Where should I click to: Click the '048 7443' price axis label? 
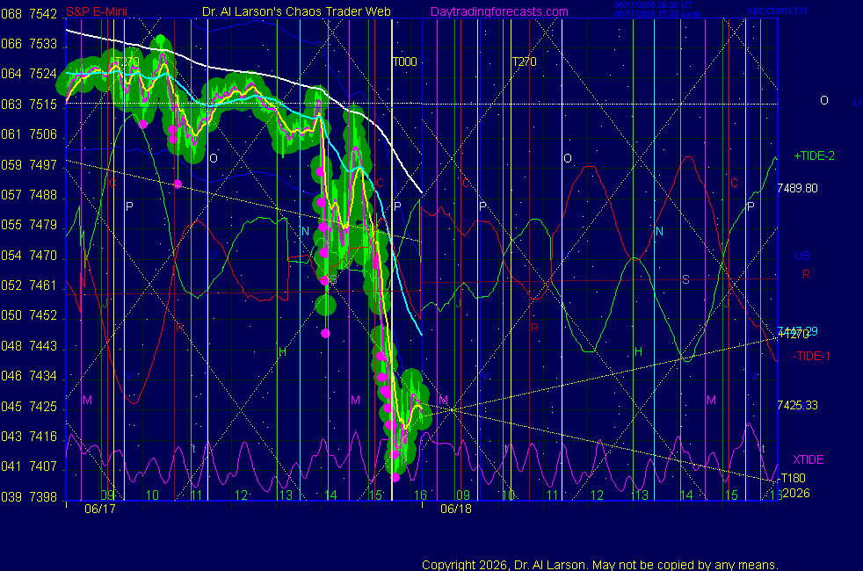click(29, 346)
